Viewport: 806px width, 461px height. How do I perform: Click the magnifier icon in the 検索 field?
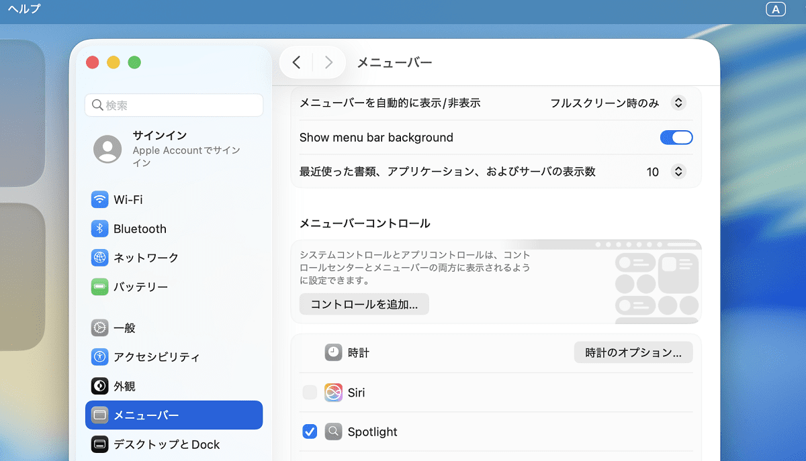click(97, 105)
